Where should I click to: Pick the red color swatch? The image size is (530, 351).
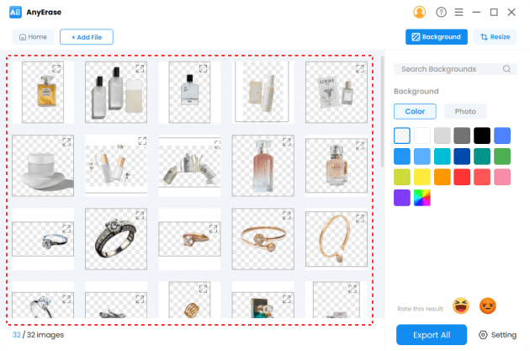tap(462, 177)
